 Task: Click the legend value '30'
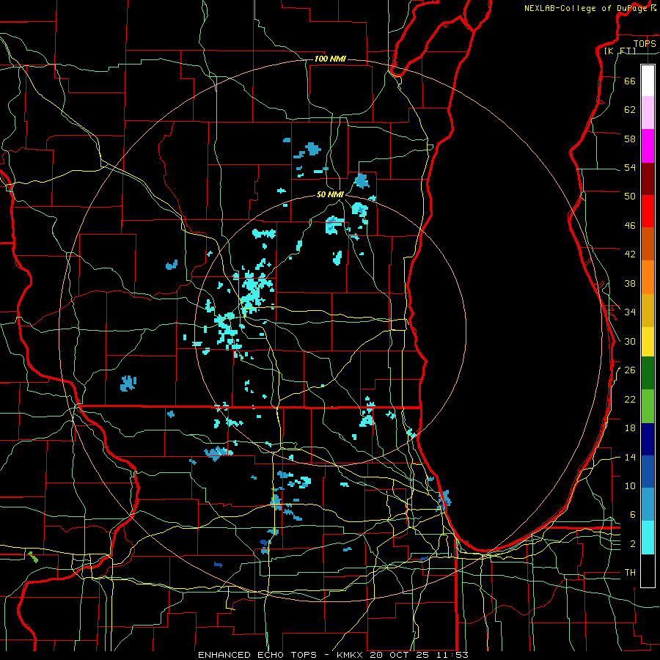[x=630, y=341]
